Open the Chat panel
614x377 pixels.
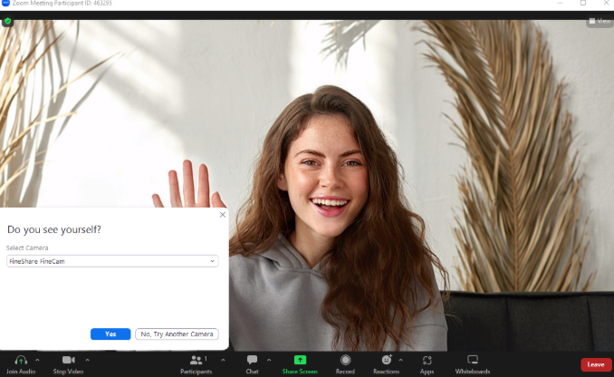click(252, 364)
